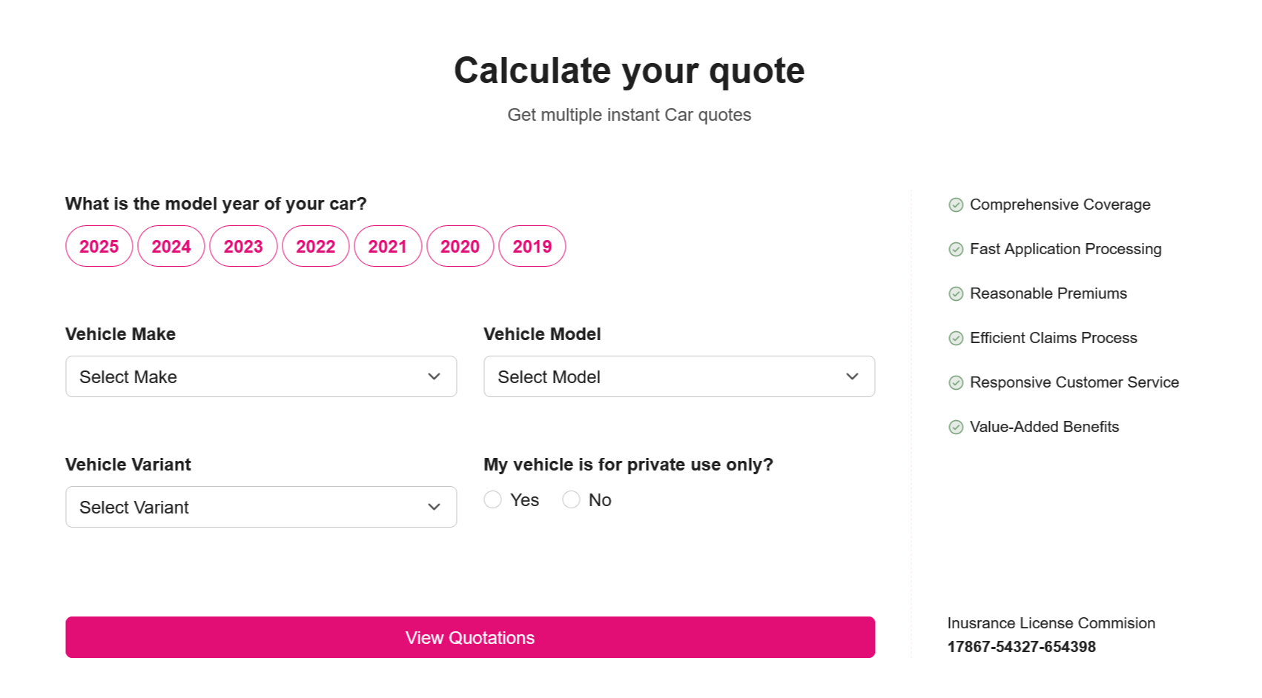
Task: Pick the 2023 model year pill
Action: [x=243, y=246]
